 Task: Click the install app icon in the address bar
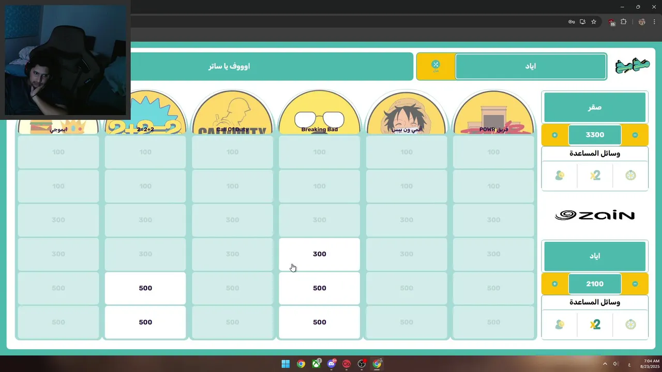(x=582, y=22)
